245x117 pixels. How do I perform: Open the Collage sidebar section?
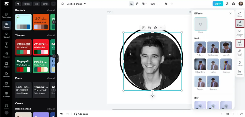[x=6, y=95]
